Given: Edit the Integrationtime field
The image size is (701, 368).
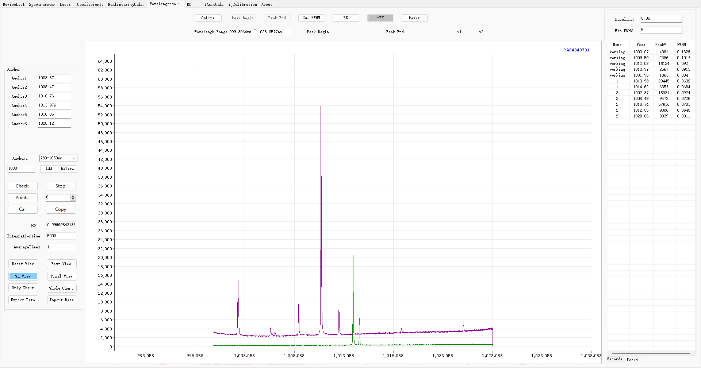Looking at the screenshot, I should pos(61,236).
